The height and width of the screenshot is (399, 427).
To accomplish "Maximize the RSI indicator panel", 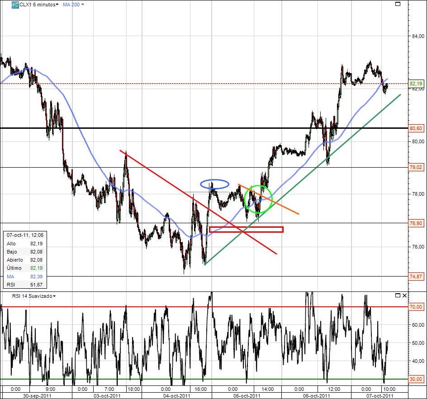I will pyautogui.click(x=398, y=296).
